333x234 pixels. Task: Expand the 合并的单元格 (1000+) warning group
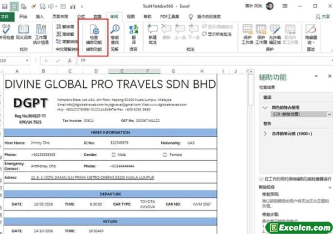point(265,134)
